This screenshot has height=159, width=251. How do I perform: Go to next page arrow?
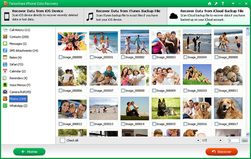coord(220,140)
